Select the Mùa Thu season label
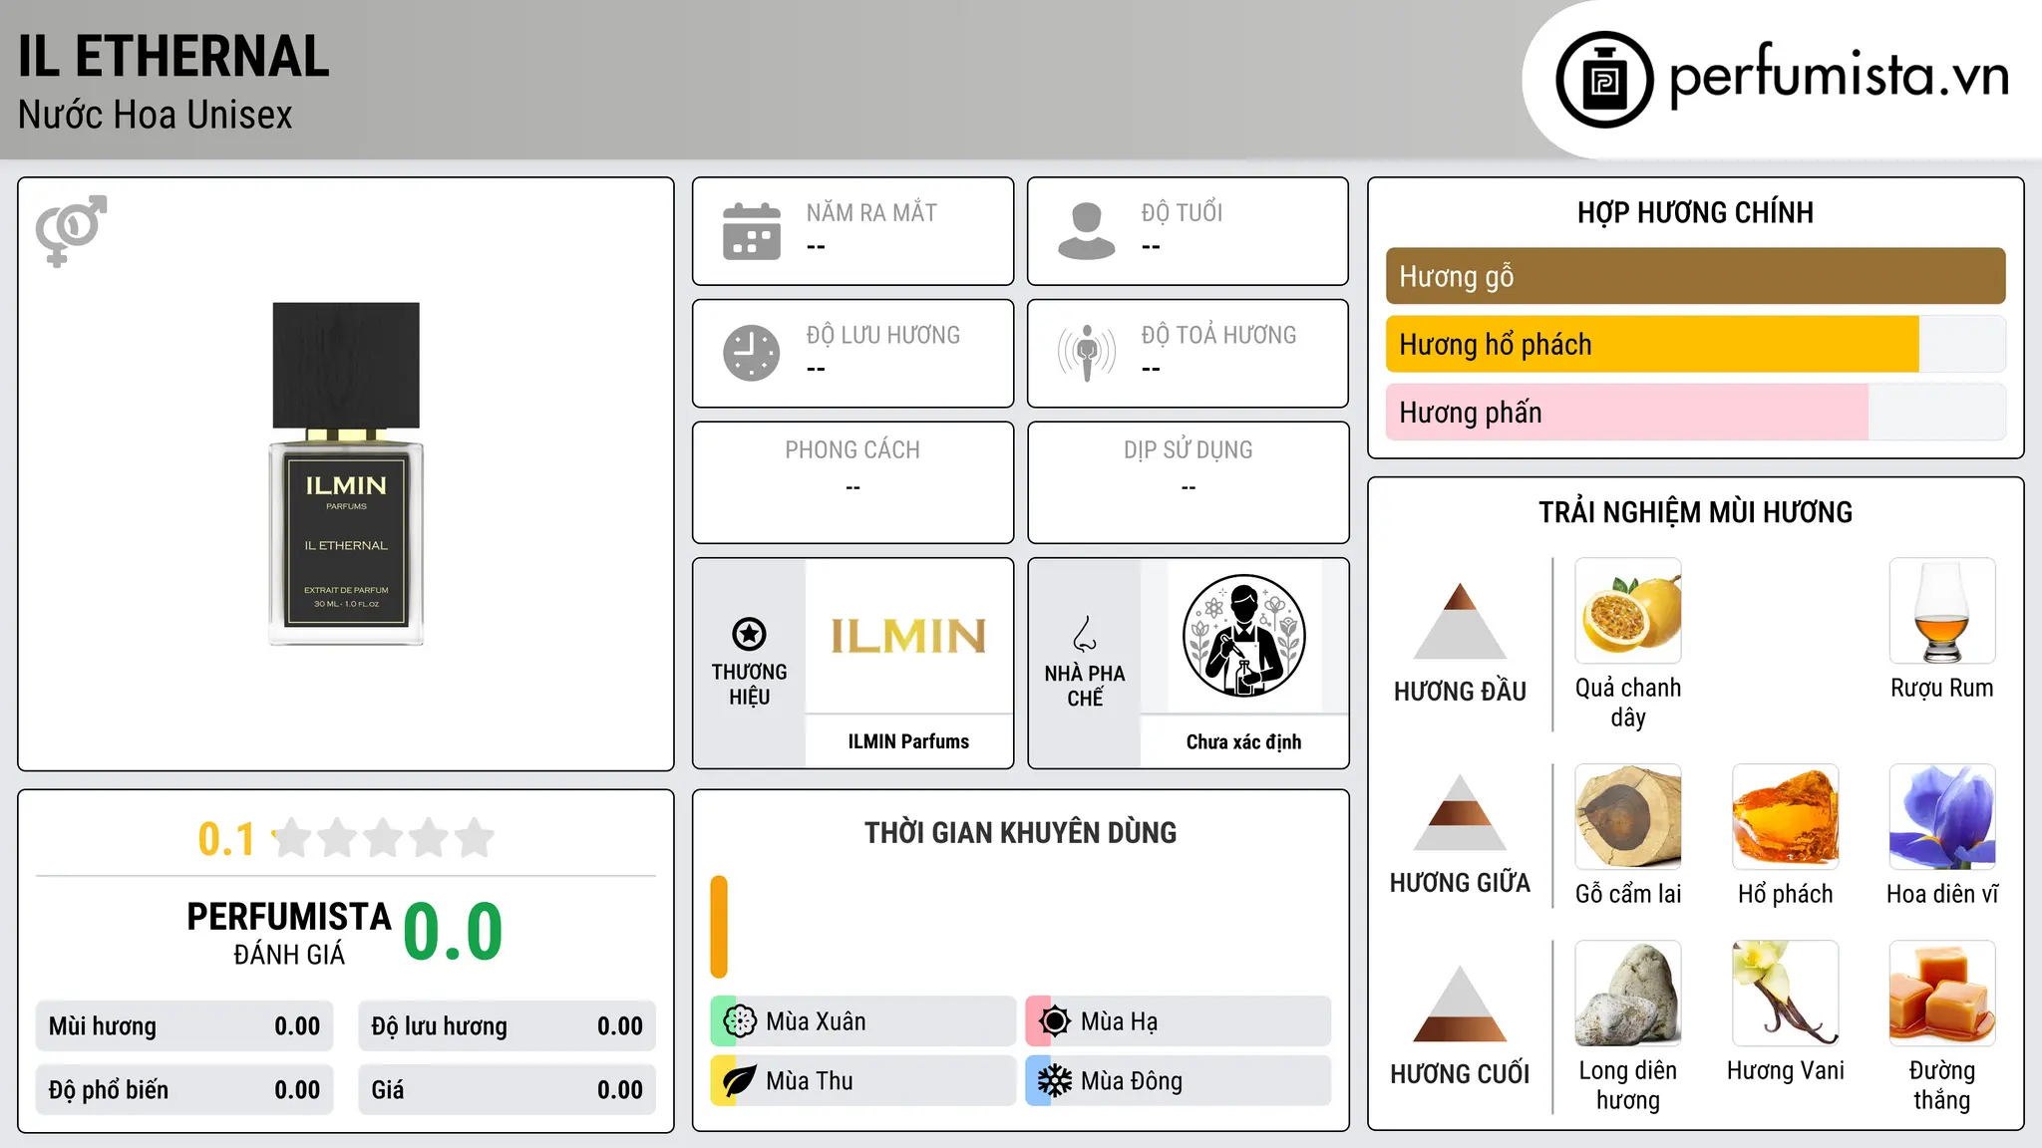 point(809,1081)
